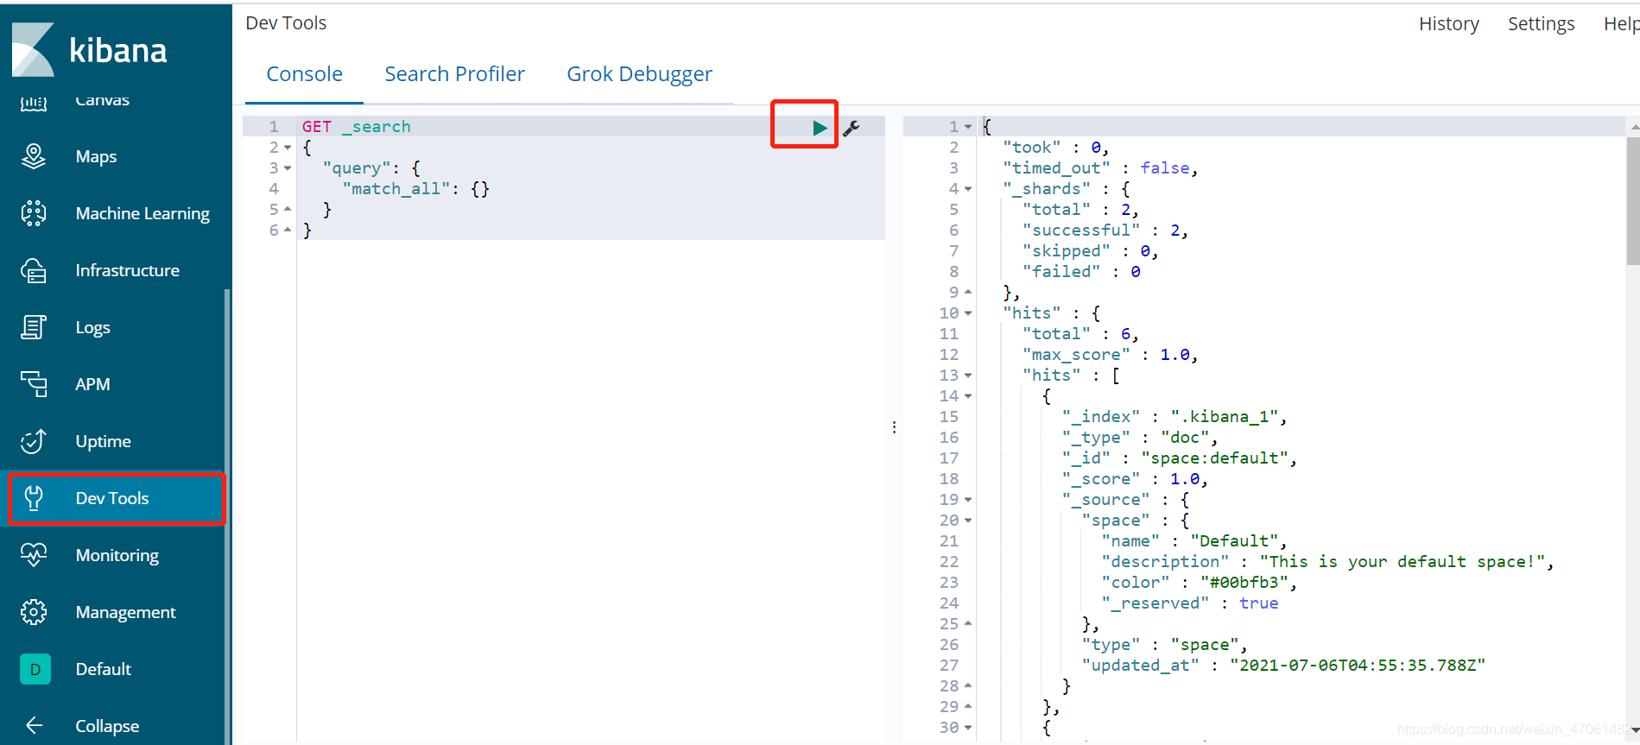
Task: Click the Uptime link label
Action: 103,441
